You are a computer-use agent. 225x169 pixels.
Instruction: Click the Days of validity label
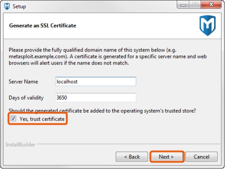(26, 97)
